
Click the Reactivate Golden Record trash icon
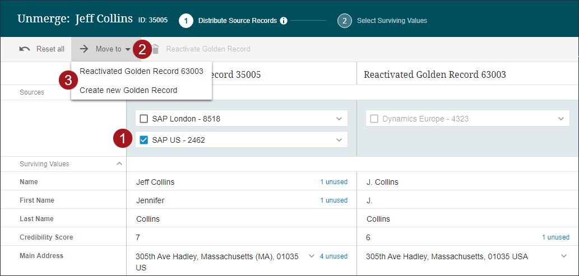156,49
